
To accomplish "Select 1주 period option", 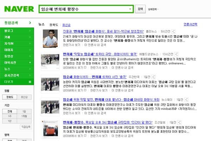I will pyautogui.click(x=10, y=116).
